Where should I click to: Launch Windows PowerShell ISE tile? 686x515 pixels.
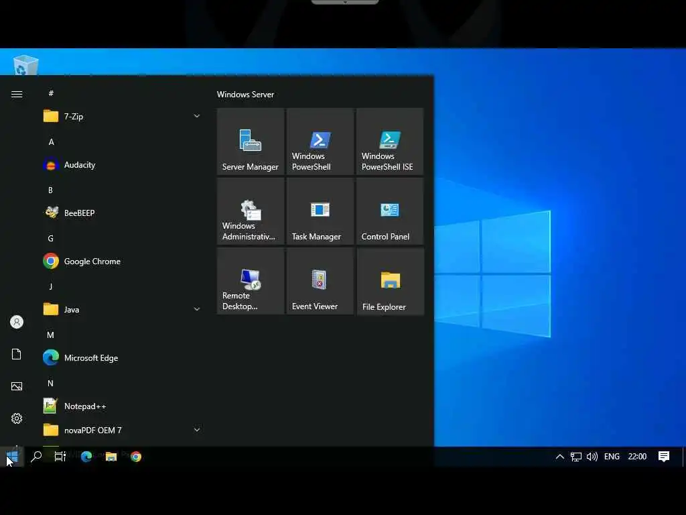(390, 141)
